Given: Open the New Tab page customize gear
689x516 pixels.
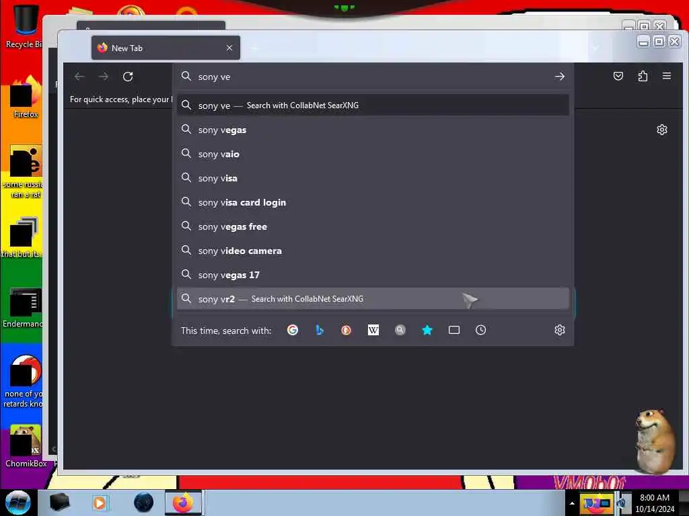Looking at the screenshot, I should click(x=662, y=130).
